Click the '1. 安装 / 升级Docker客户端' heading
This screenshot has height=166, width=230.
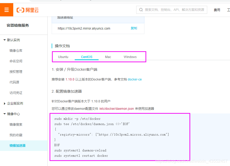pyautogui.click(x=74, y=69)
